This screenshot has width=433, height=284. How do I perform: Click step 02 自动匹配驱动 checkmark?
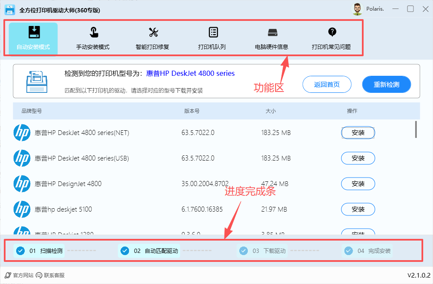(x=125, y=251)
